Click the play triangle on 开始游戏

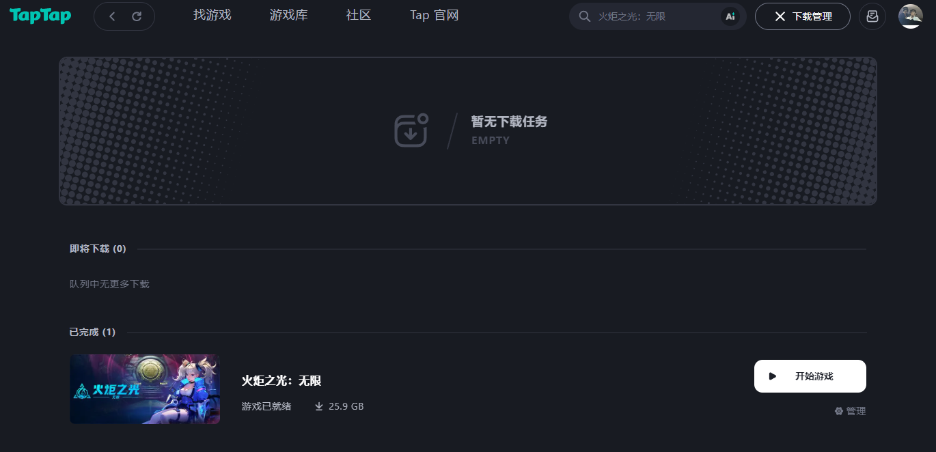(x=773, y=376)
